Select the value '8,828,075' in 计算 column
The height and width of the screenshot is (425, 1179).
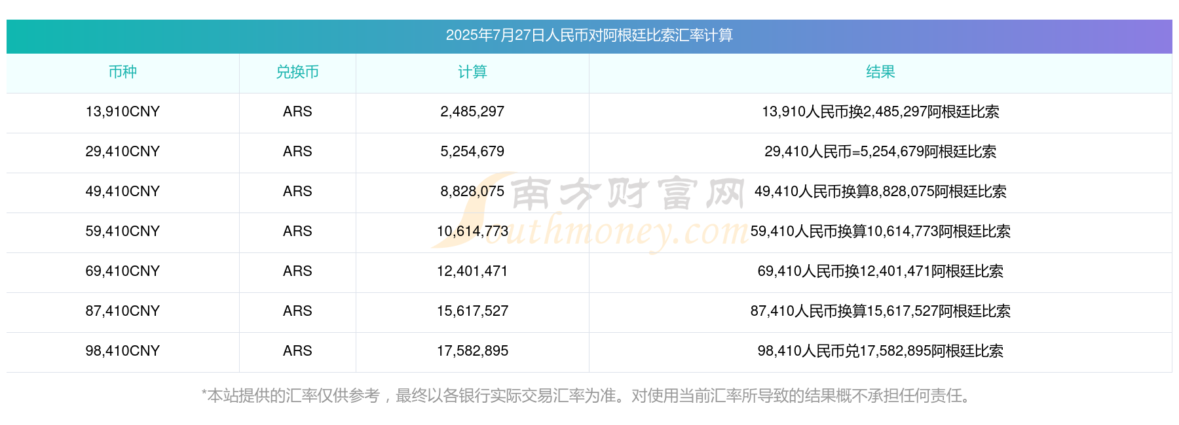pos(472,192)
